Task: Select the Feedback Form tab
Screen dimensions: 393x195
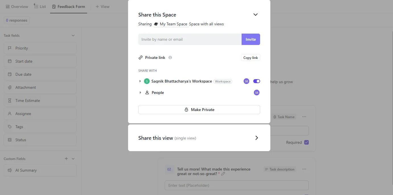Action: (x=69, y=7)
